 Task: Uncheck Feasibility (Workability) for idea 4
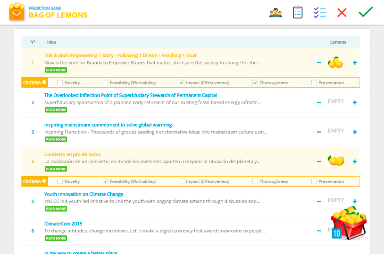[x=106, y=181]
